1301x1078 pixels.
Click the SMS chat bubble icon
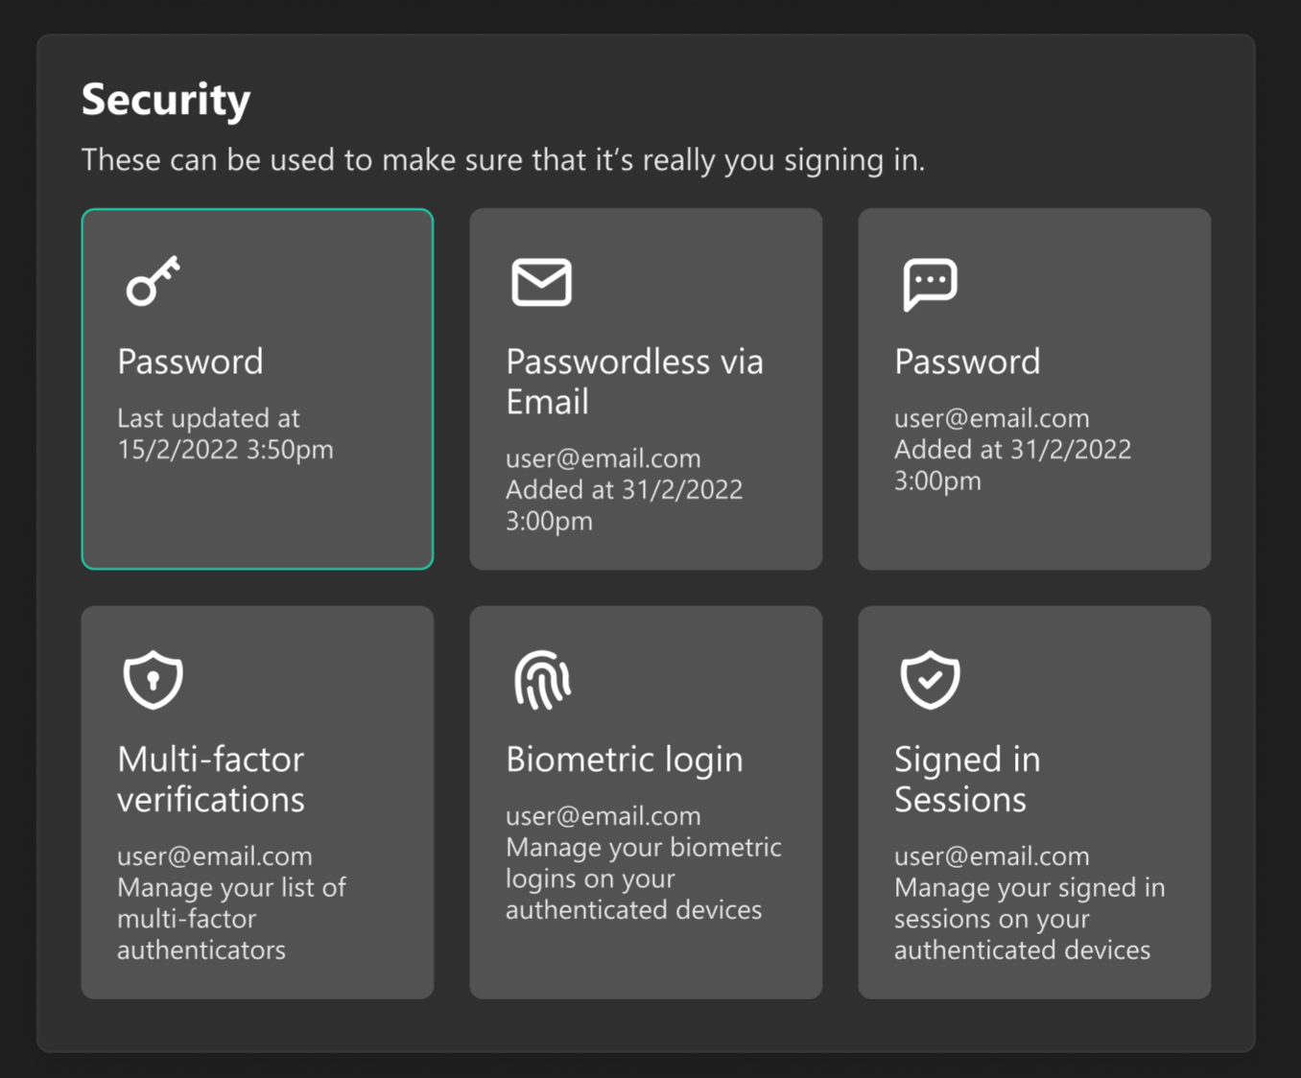coord(929,281)
